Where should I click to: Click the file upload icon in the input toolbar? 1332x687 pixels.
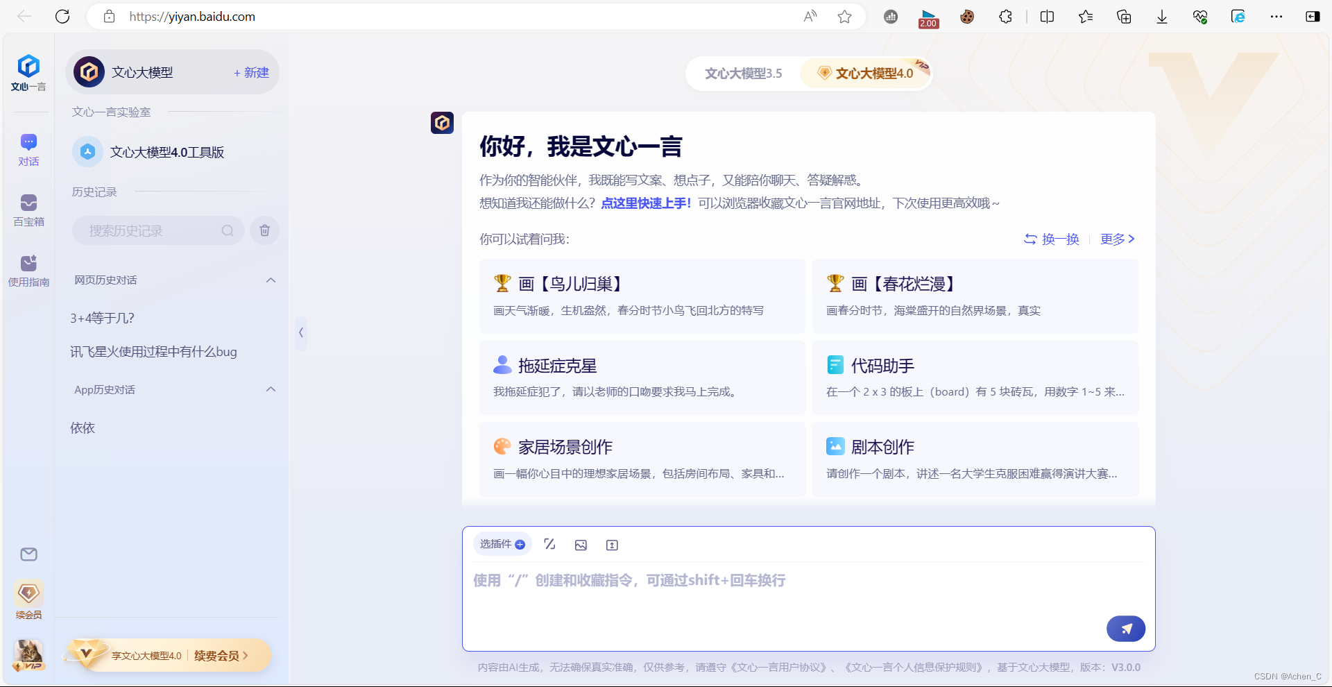point(612,545)
